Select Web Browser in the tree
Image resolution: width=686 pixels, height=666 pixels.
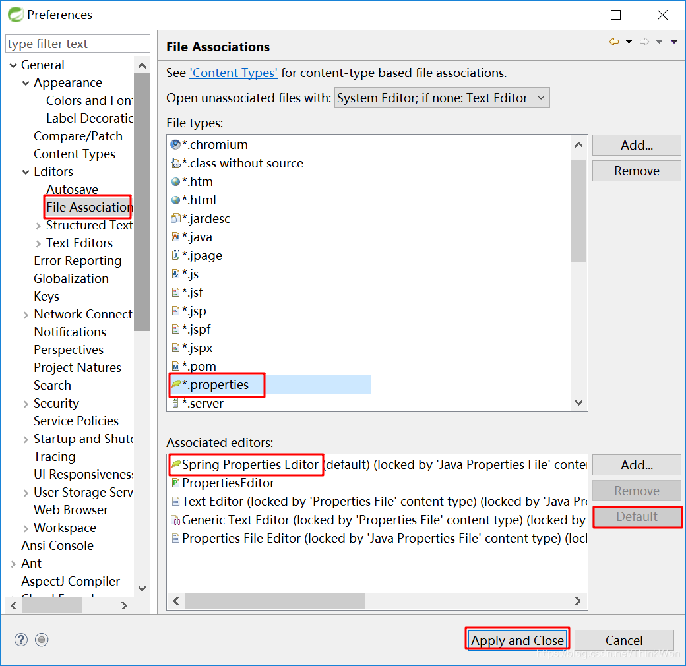coord(71,510)
